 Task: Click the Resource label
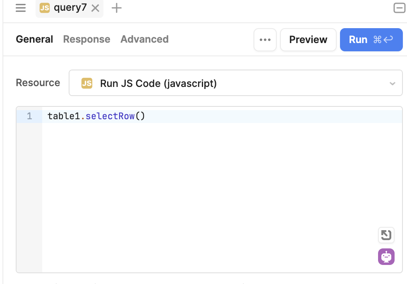pos(38,83)
